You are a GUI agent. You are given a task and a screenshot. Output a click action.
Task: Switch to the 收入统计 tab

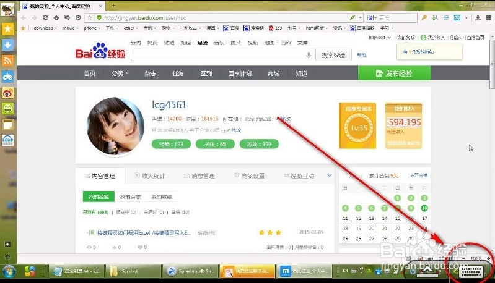(x=150, y=176)
